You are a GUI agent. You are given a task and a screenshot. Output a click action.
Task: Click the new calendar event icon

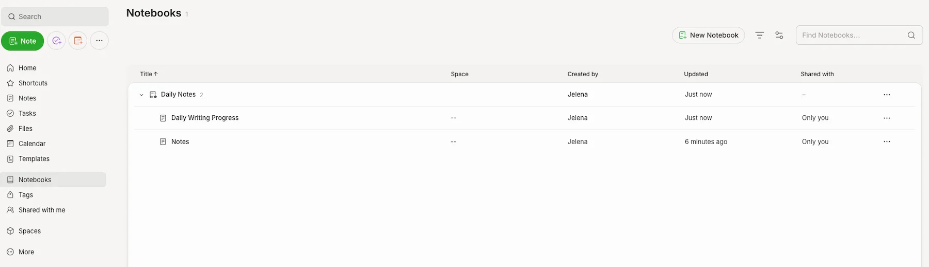[x=78, y=41]
